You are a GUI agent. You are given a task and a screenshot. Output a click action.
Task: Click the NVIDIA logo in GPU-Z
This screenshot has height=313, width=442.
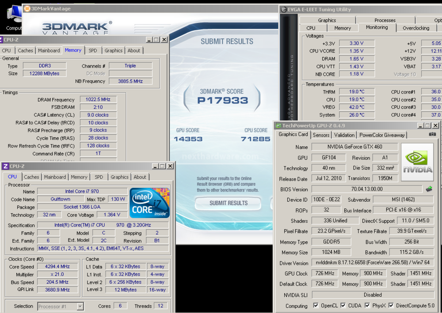tap(417, 162)
